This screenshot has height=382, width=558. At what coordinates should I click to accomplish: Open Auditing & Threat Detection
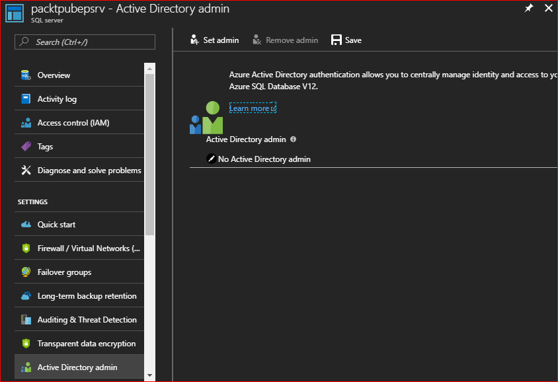click(79, 320)
